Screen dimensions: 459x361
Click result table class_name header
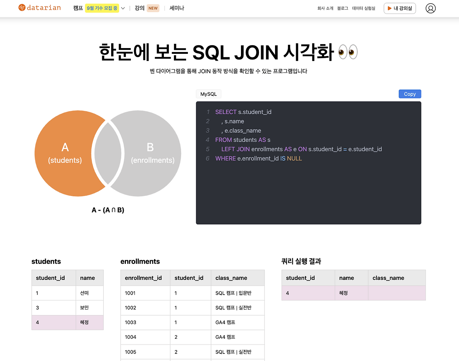[x=397, y=278]
